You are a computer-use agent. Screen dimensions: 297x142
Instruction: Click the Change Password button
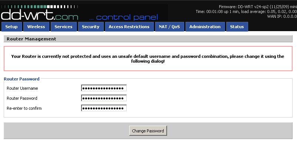(x=148, y=131)
